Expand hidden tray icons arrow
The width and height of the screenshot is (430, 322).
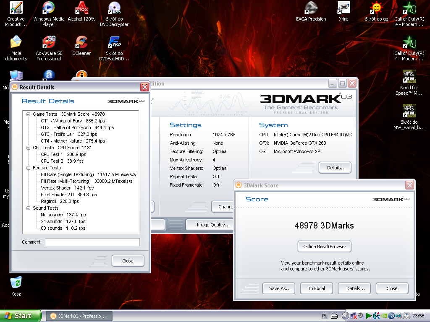[x=345, y=316]
